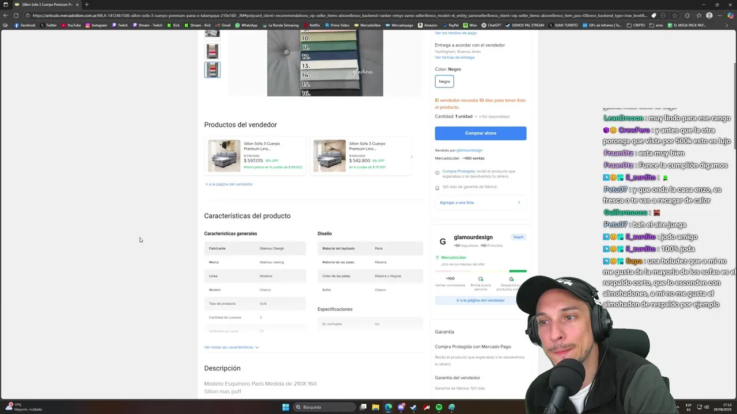Viewport: 737px width, 414px height.
Task: Open Ver formas de entrega link
Action: coord(454,57)
